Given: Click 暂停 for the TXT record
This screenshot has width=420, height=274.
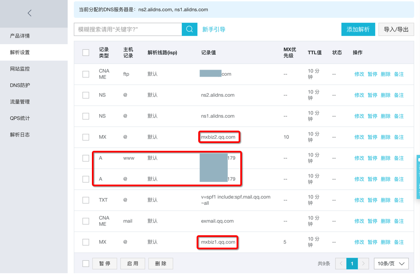Looking at the screenshot, I should 372,200.
